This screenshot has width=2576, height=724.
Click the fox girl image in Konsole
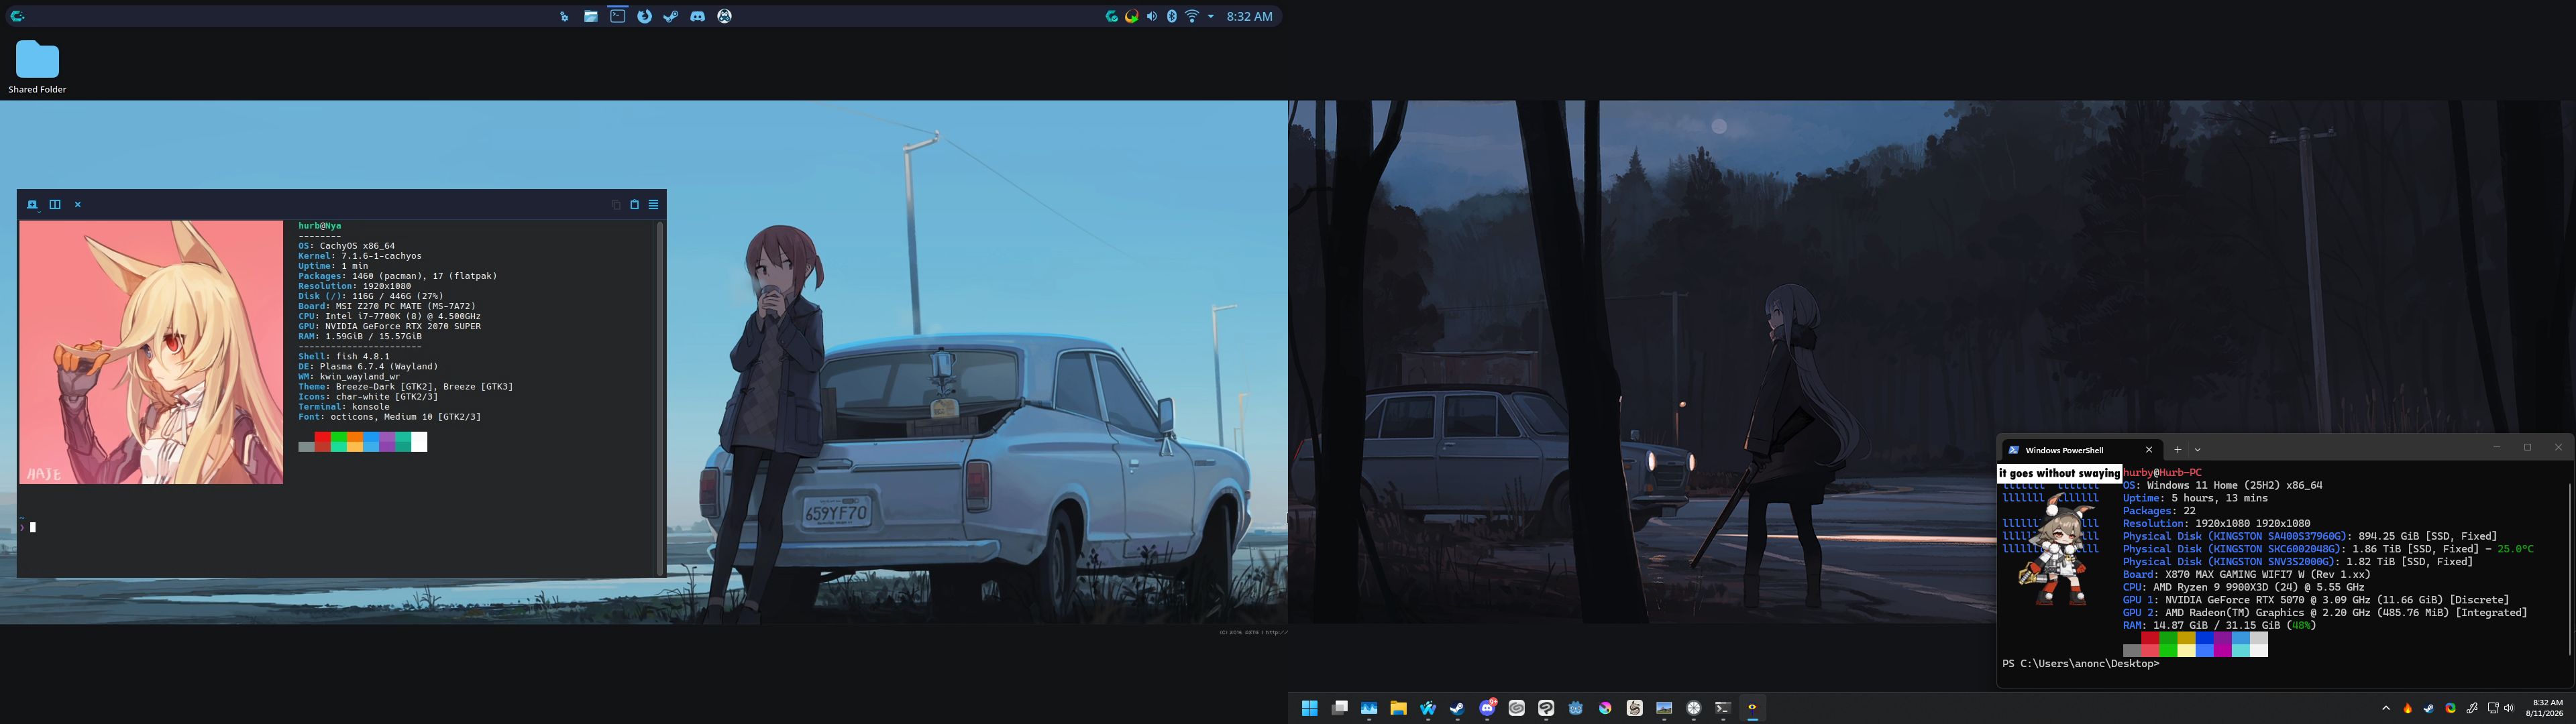point(151,352)
